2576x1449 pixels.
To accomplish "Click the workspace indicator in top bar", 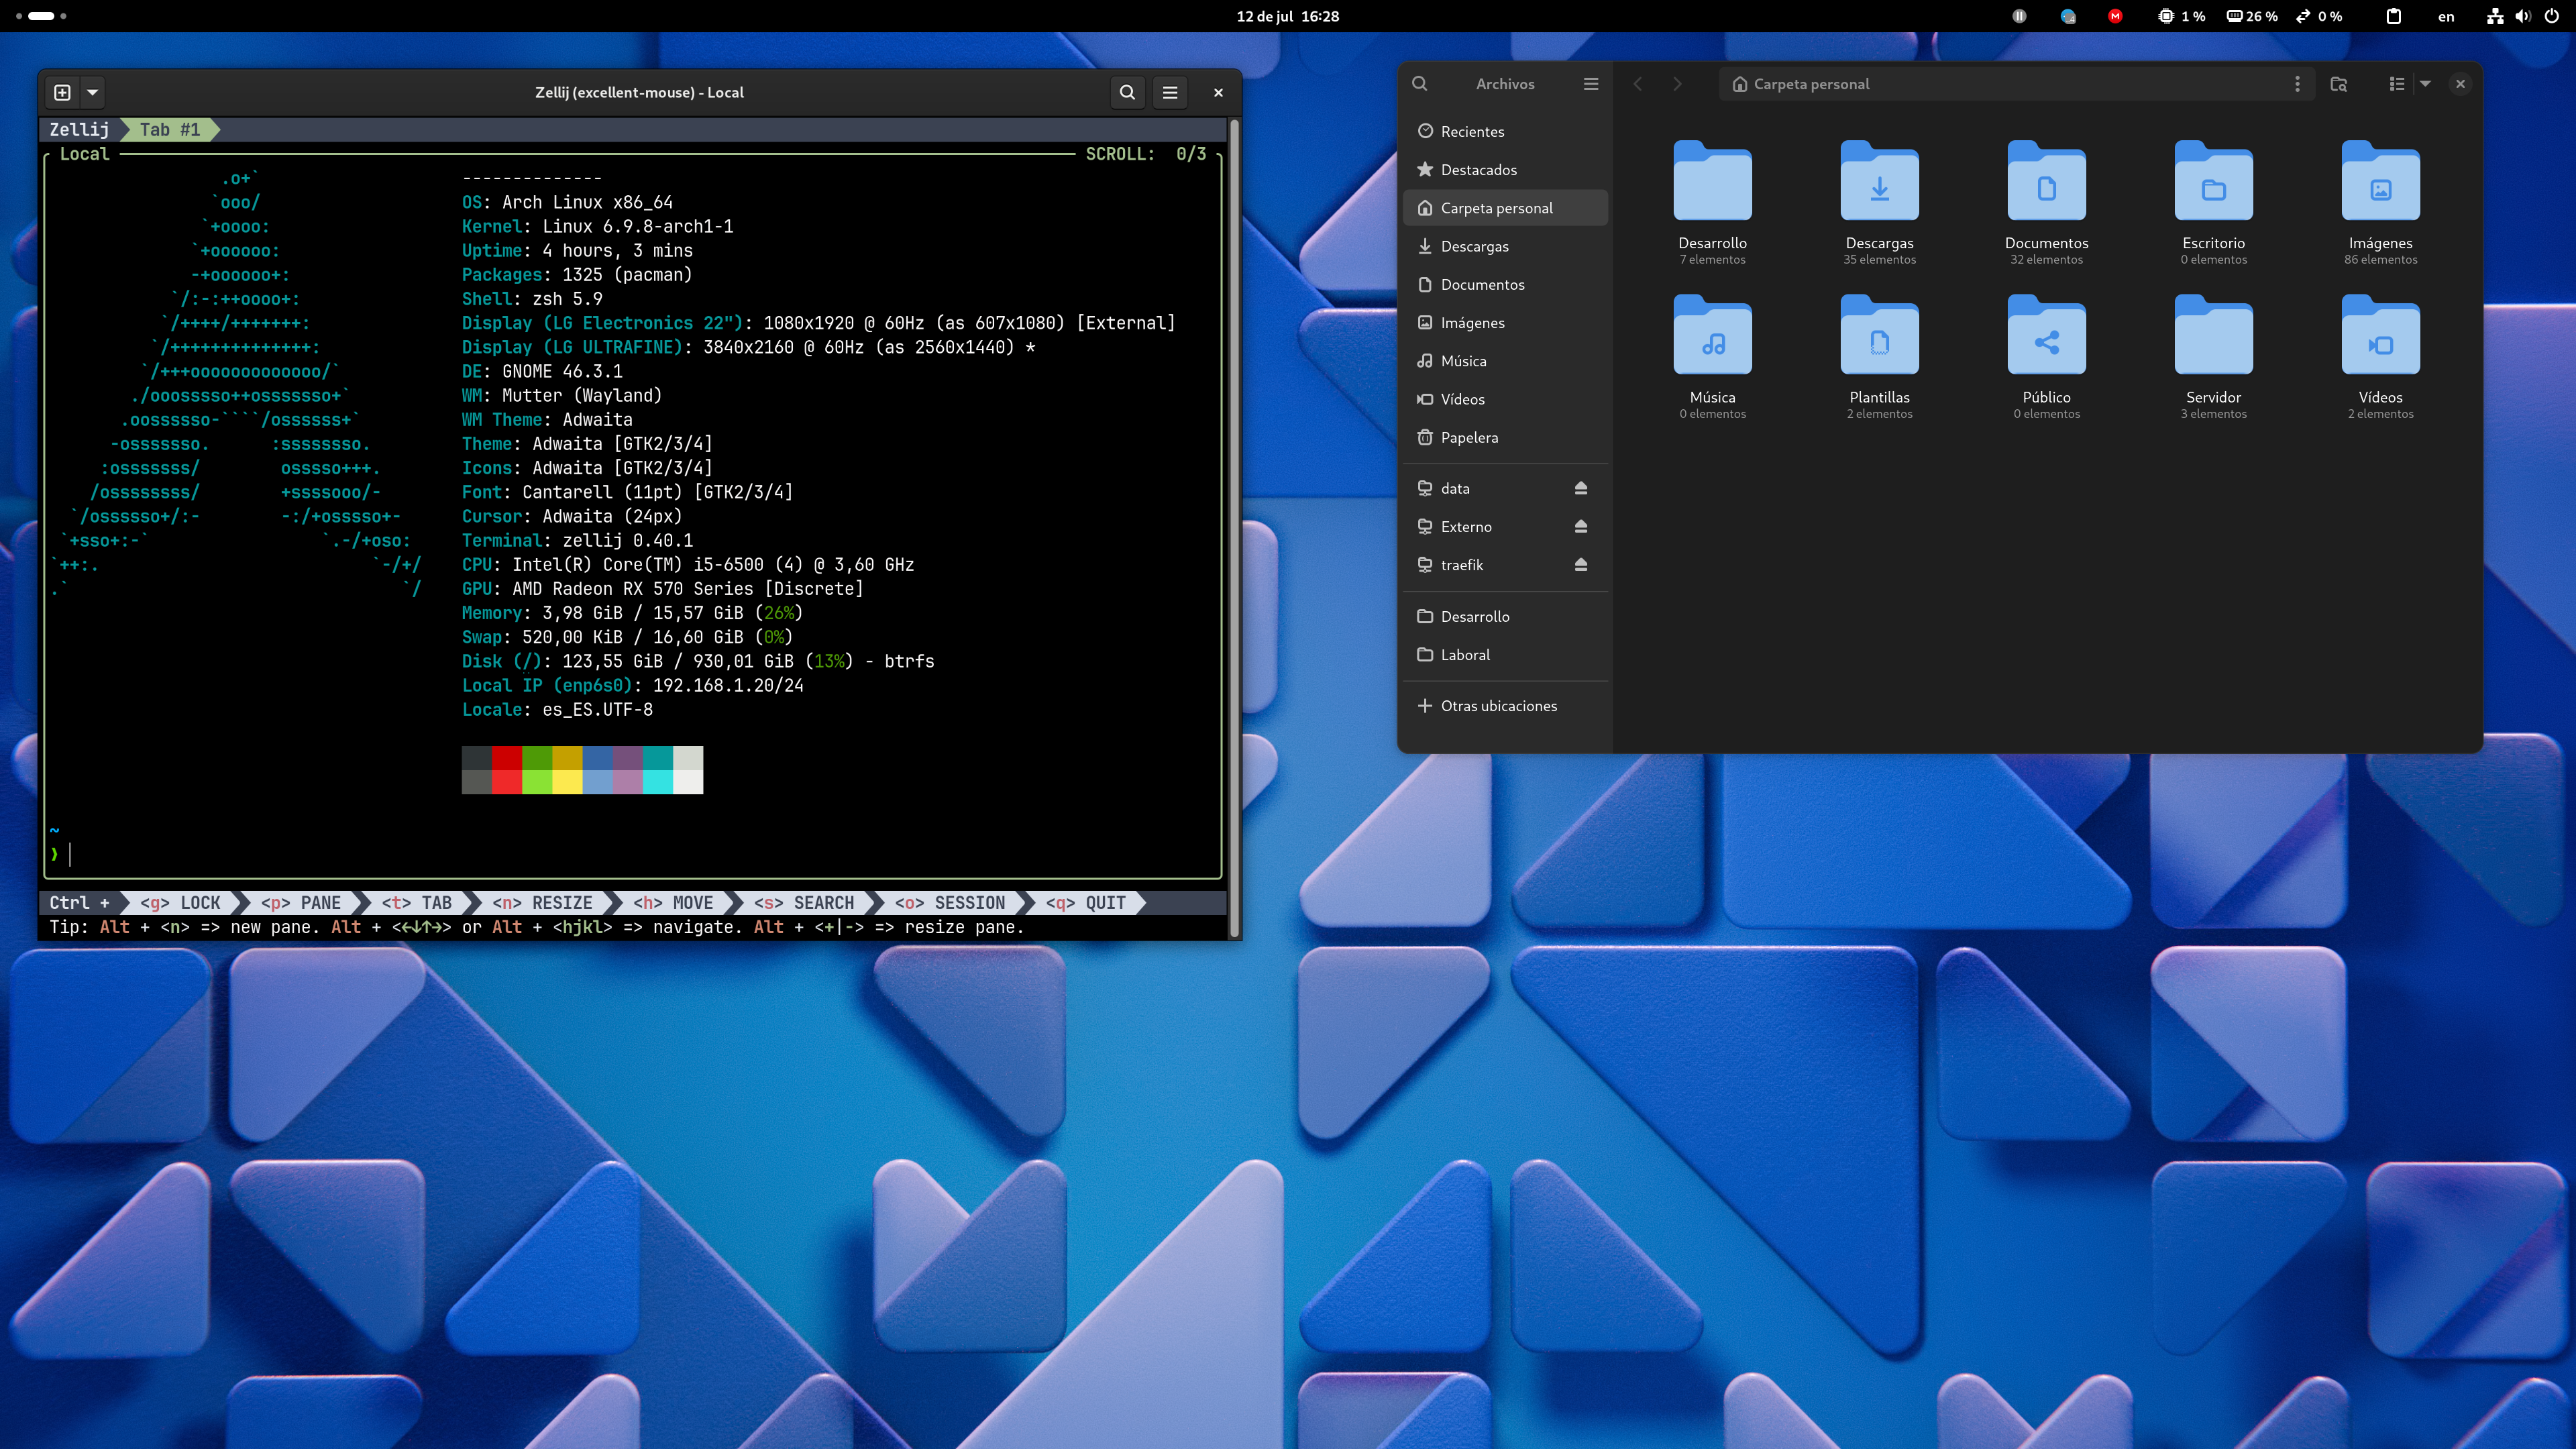I will coord(41,16).
